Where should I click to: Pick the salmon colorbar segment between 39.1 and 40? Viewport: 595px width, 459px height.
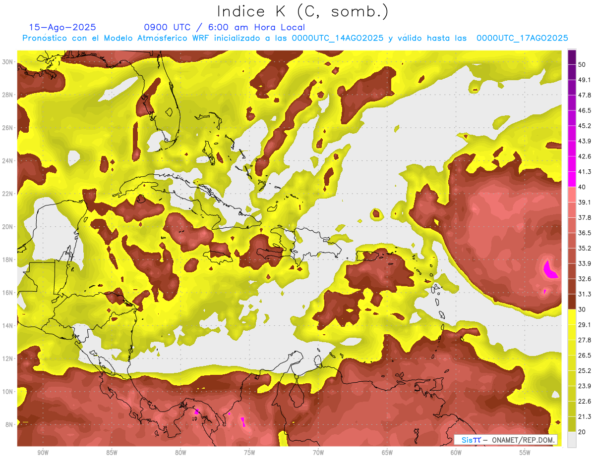(x=572, y=195)
